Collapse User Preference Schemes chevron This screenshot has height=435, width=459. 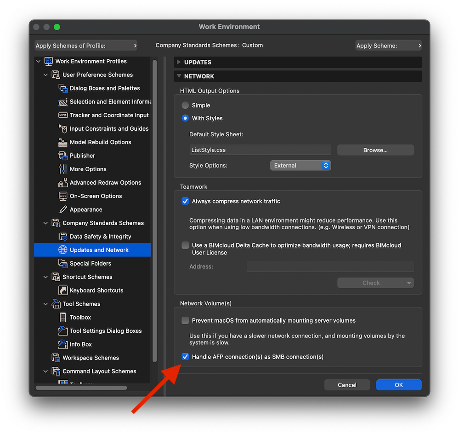(x=45, y=75)
